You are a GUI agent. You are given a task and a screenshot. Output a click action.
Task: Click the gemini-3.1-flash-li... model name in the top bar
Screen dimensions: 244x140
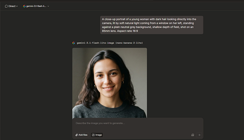point(36,6)
